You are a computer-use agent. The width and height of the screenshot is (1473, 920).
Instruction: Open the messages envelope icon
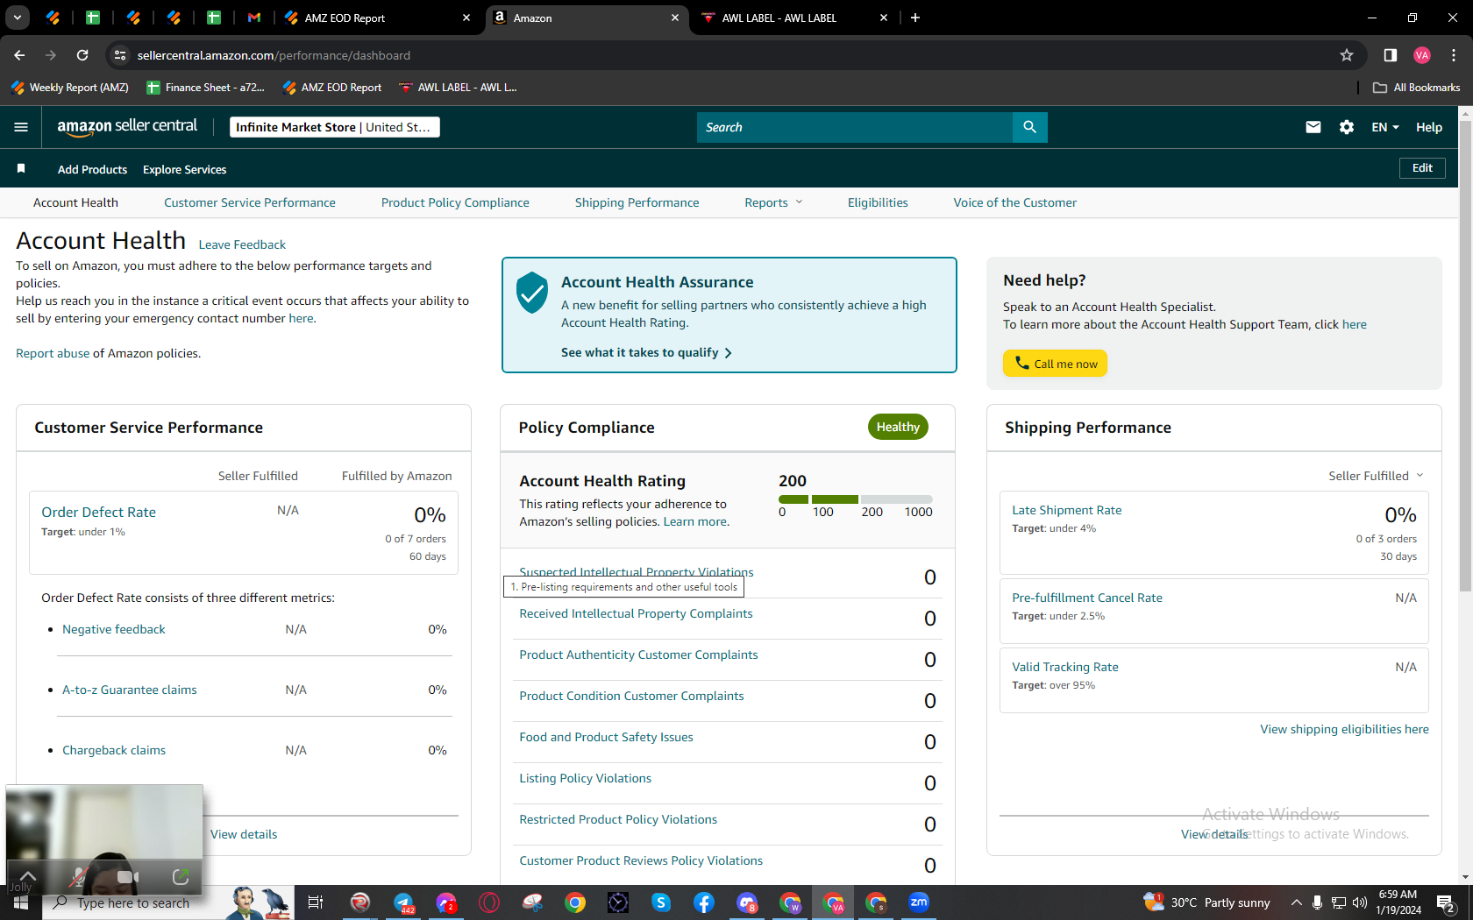point(1313,127)
